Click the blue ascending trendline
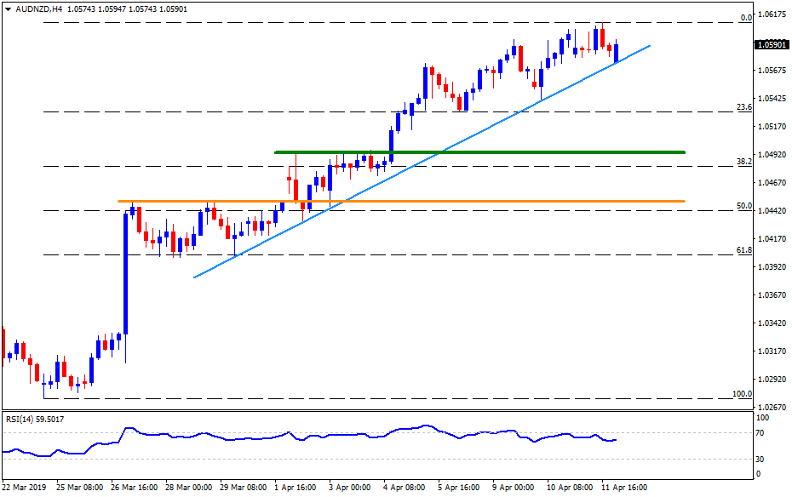 point(426,158)
